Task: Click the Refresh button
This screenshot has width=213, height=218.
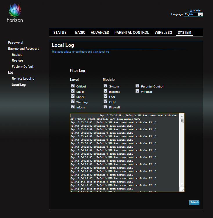Action: pyautogui.click(x=194, y=202)
